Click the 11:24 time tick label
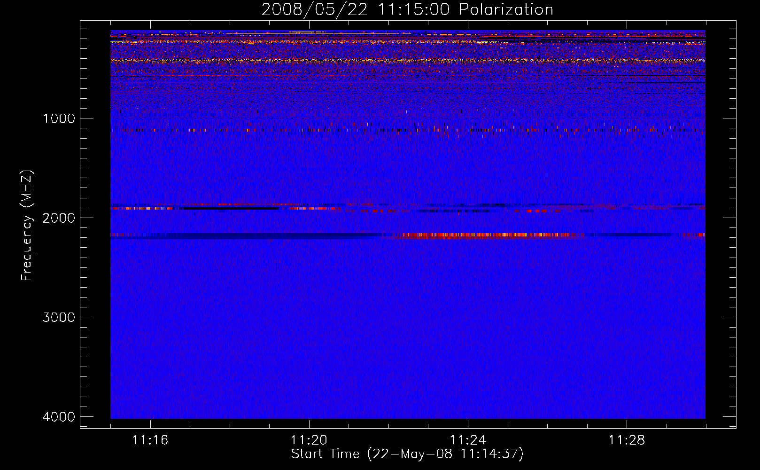 coord(468,440)
